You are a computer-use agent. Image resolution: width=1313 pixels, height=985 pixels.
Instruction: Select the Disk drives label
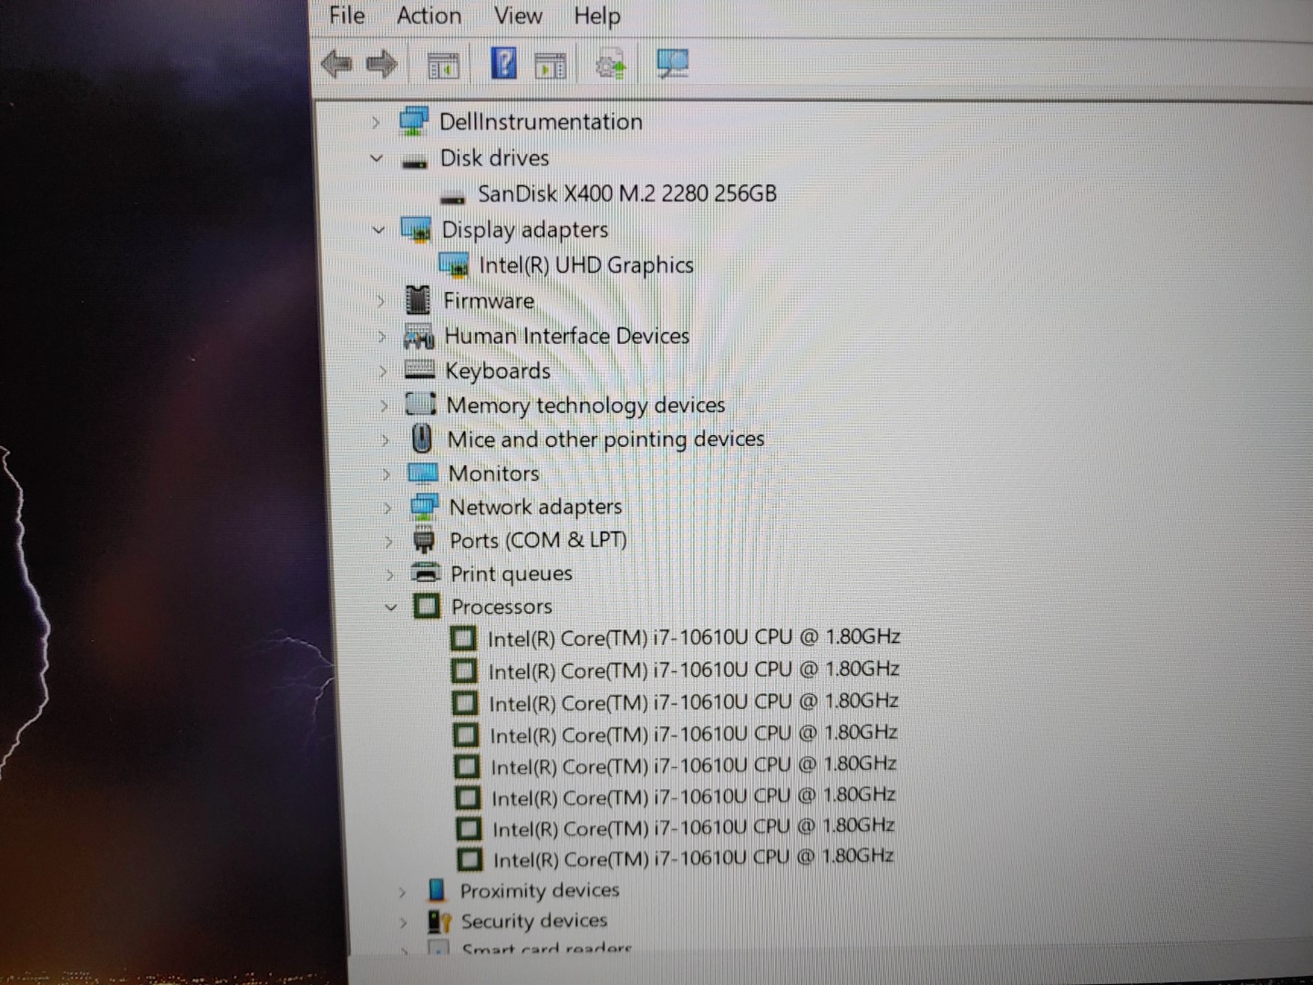click(494, 158)
